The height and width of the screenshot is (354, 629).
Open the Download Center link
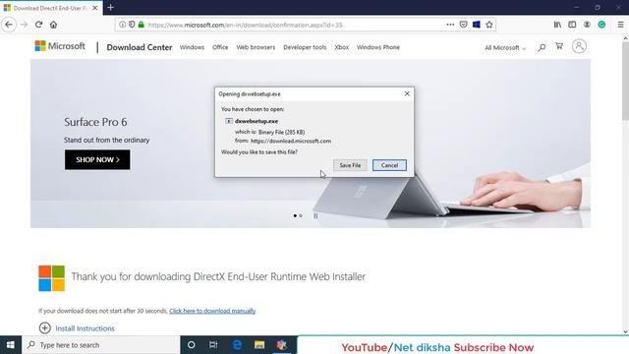(140, 47)
